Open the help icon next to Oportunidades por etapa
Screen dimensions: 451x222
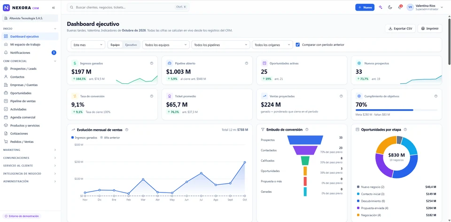(x=405, y=130)
